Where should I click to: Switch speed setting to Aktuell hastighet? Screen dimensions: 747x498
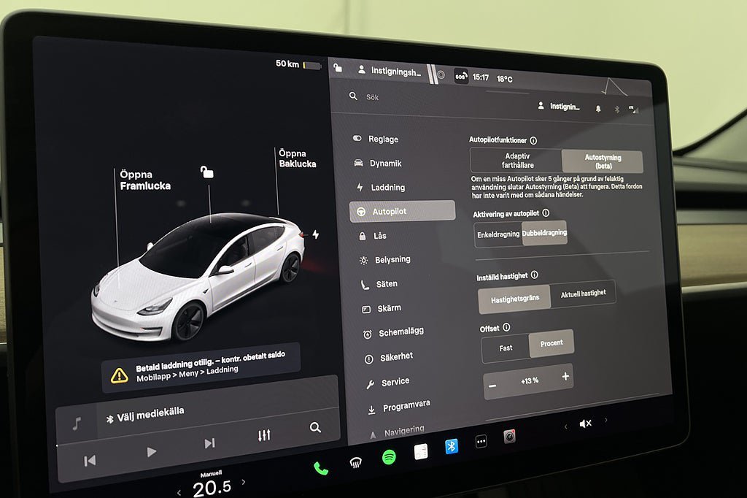[x=583, y=294]
